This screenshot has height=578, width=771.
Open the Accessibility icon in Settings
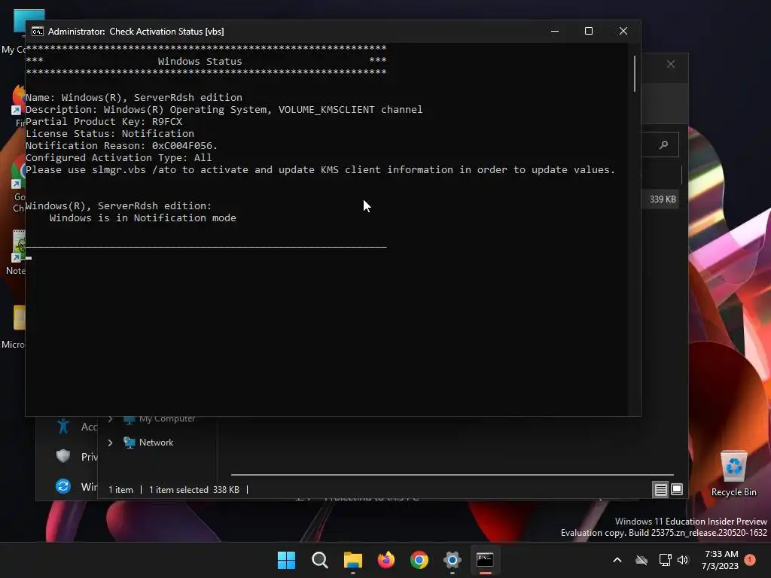[x=63, y=426]
